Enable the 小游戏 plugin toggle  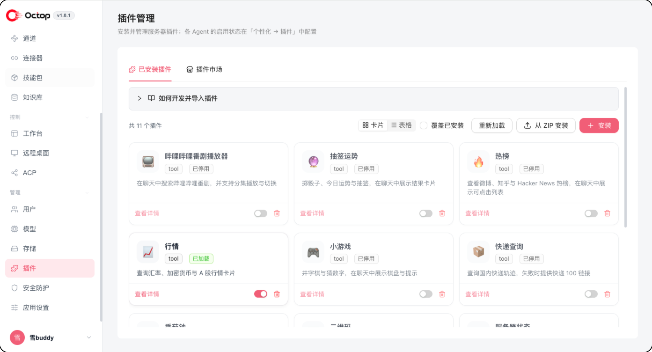point(426,294)
